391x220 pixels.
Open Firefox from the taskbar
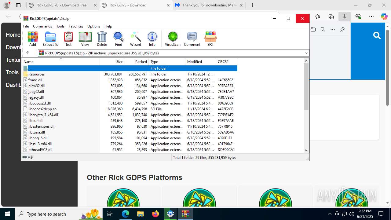pyautogui.click(x=155, y=214)
